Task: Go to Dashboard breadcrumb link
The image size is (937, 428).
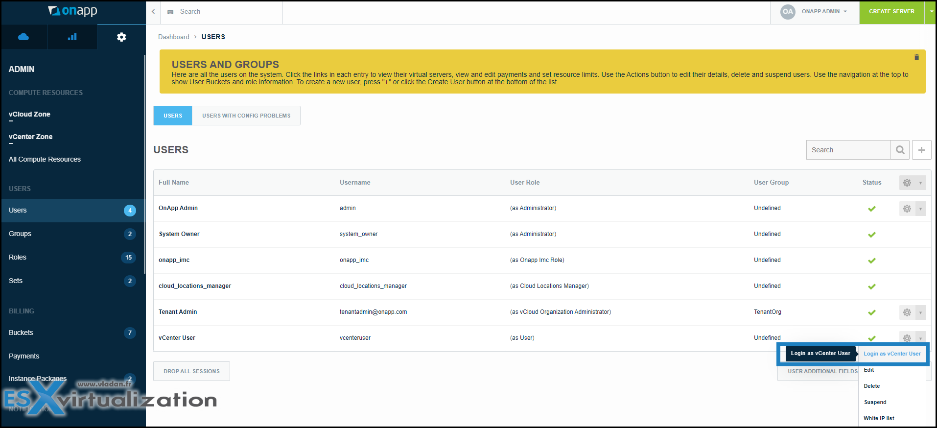Action: (173, 37)
